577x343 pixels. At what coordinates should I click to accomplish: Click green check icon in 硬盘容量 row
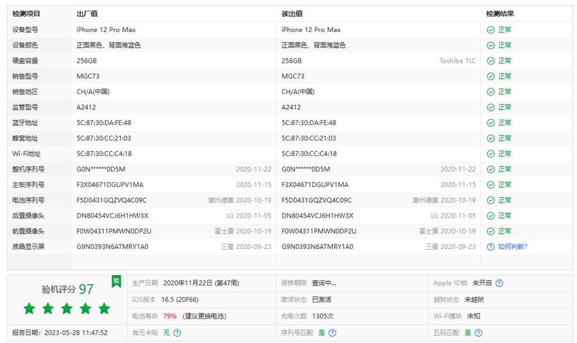pyautogui.click(x=490, y=61)
